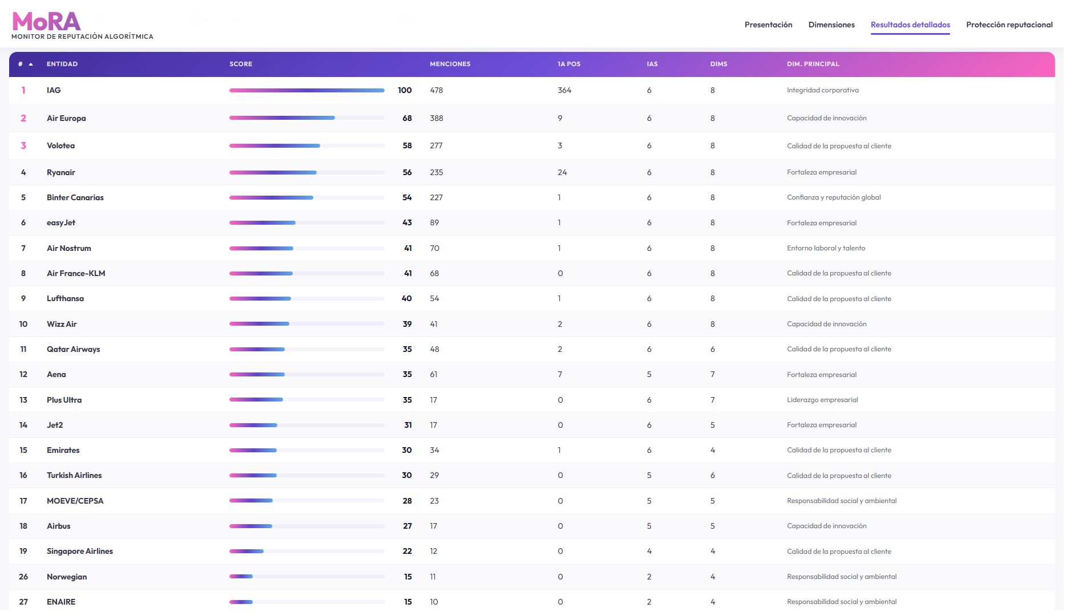Select Air Nostrum in the table
The height and width of the screenshot is (616, 1070).
[69, 249]
